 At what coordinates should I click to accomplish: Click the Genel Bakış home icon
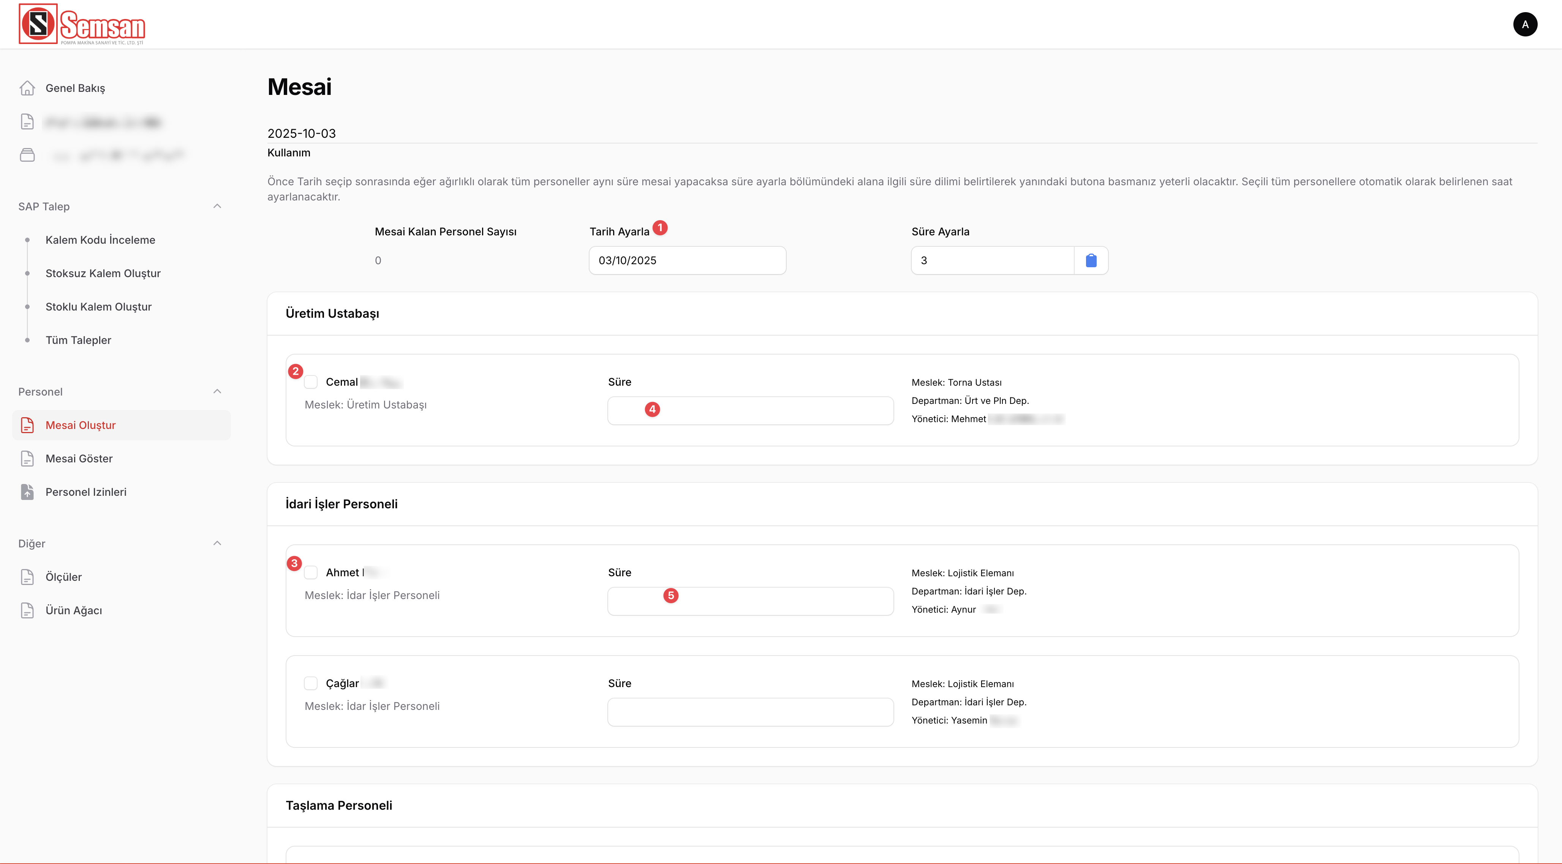(27, 88)
